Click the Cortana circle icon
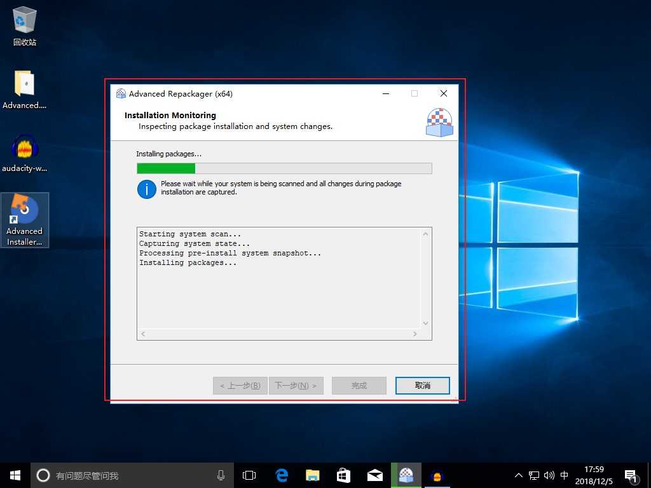 pyautogui.click(x=43, y=475)
